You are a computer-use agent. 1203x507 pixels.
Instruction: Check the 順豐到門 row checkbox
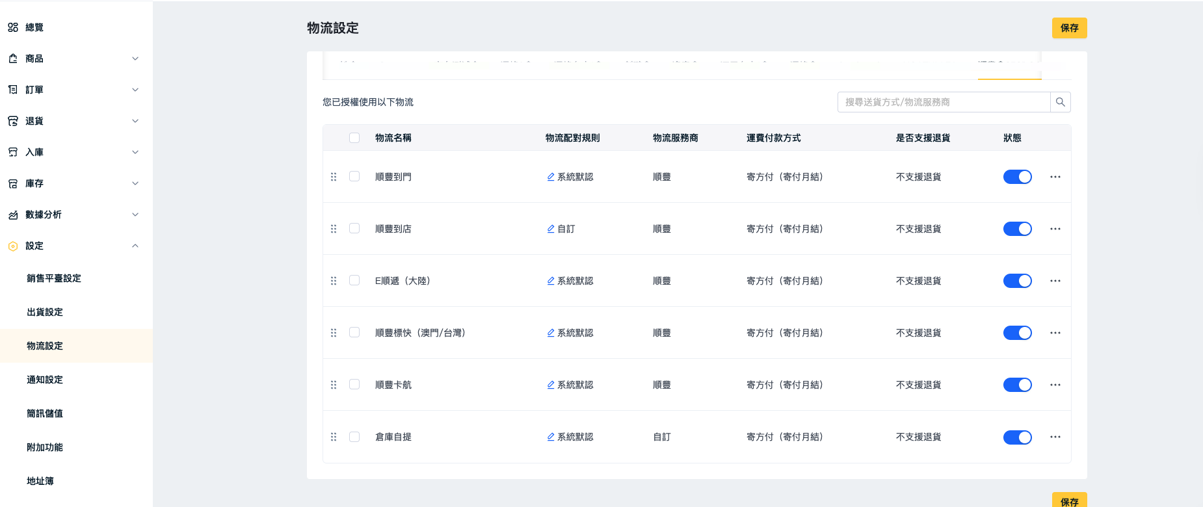[354, 176]
